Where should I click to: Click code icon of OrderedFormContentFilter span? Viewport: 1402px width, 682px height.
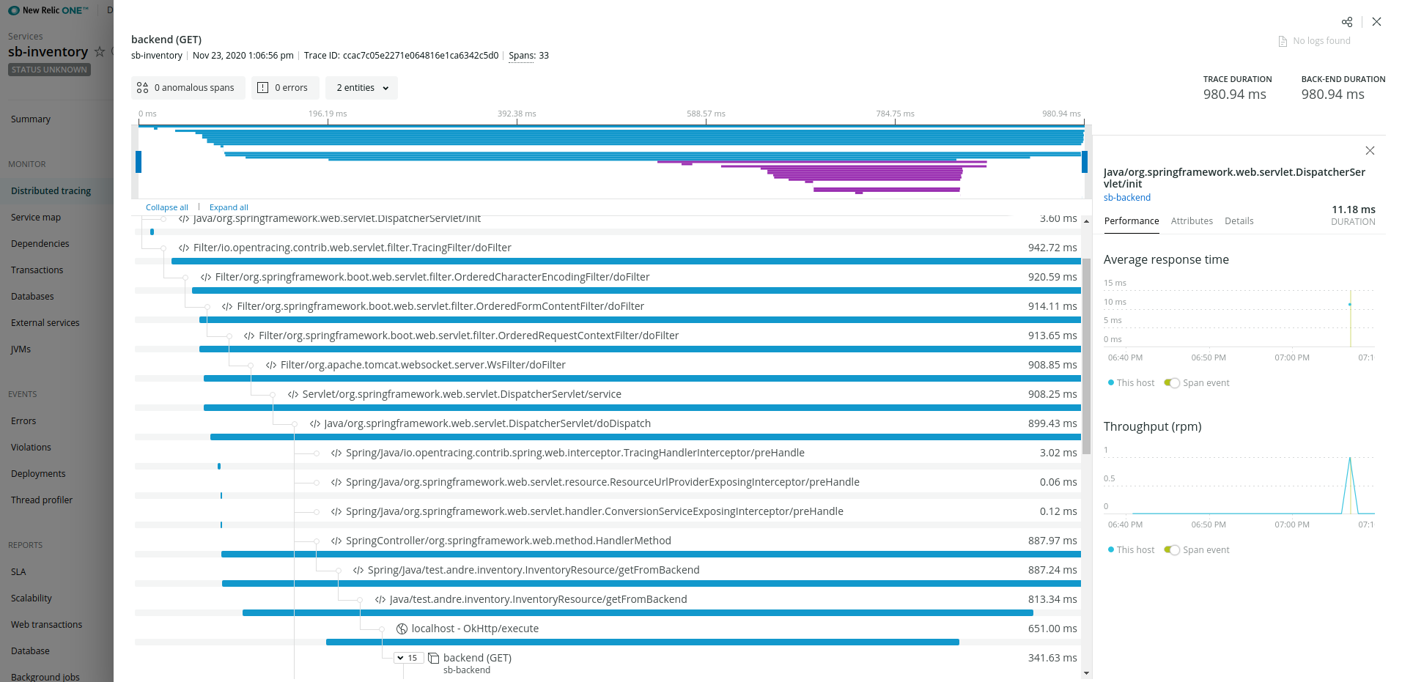(x=227, y=307)
